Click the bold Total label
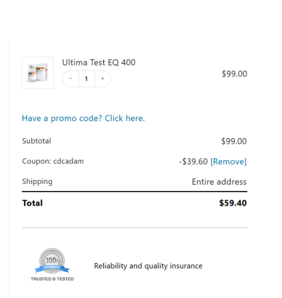This screenshot has width=282, height=298. tap(32, 203)
